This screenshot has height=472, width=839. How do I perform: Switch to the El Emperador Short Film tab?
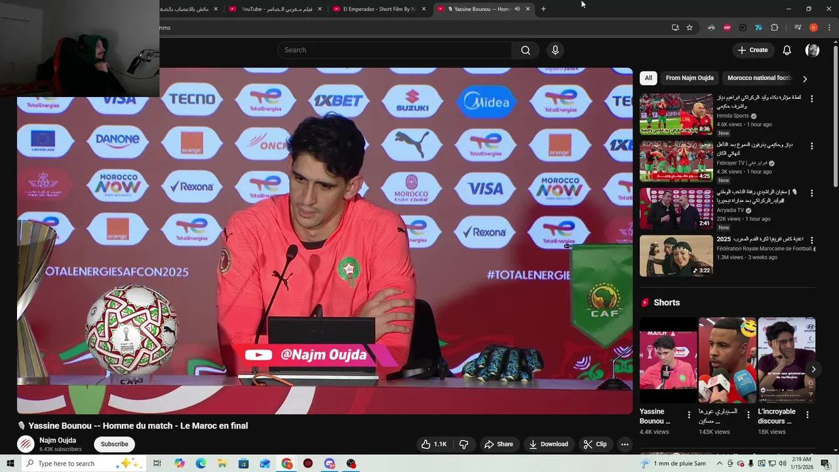click(x=380, y=9)
